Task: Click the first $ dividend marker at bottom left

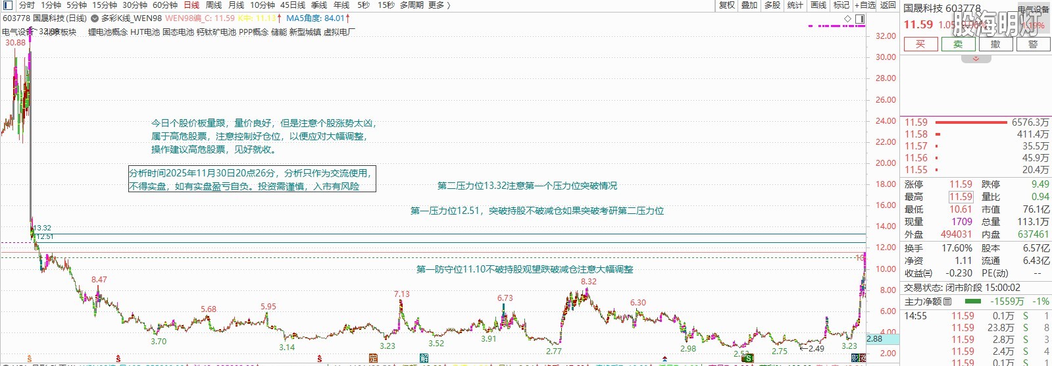Action: coord(29,359)
